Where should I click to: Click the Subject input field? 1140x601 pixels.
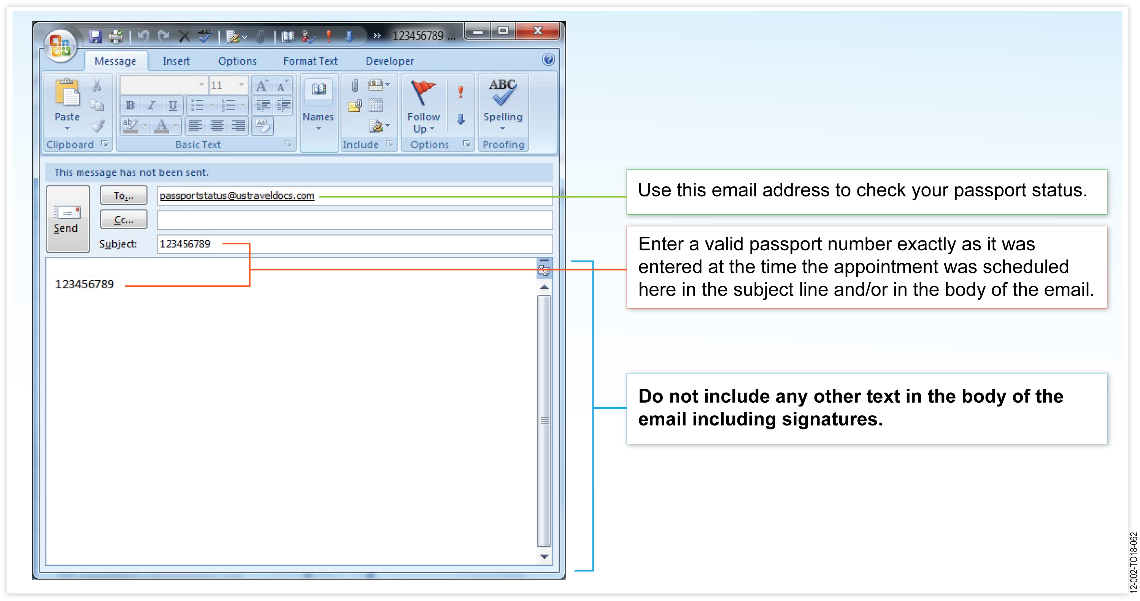[x=354, y=243]
